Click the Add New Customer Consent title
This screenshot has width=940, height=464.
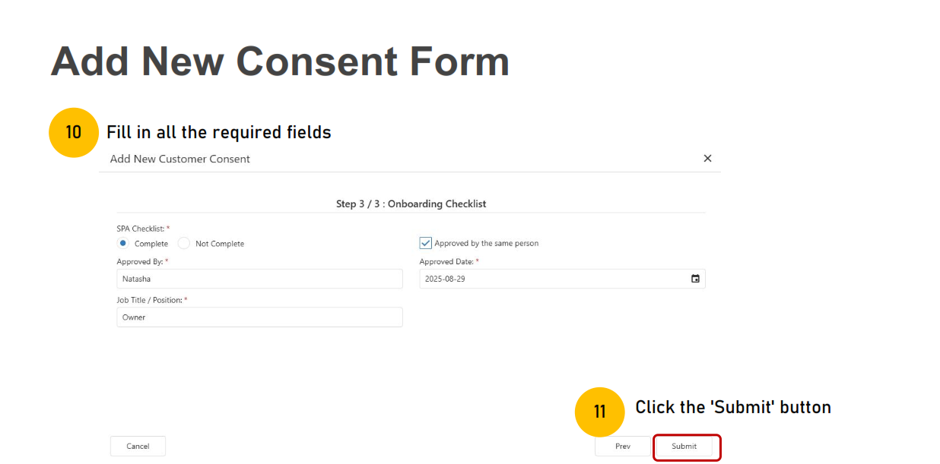180,159
